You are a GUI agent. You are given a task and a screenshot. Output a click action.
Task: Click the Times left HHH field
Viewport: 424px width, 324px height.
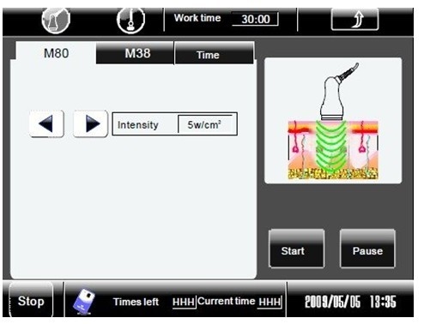[x=184, y=302]
